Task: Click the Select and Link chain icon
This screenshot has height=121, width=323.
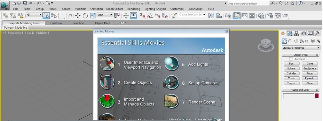Action: [5, 15]
